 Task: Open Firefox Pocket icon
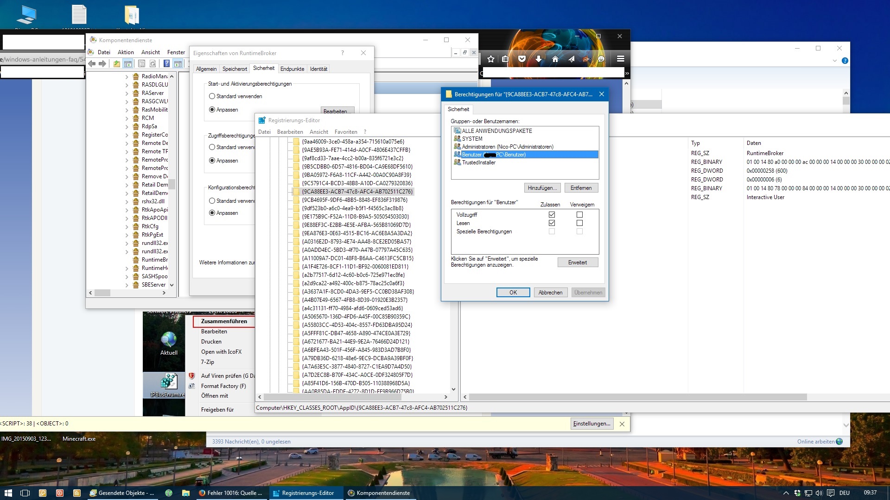point(522,59)
